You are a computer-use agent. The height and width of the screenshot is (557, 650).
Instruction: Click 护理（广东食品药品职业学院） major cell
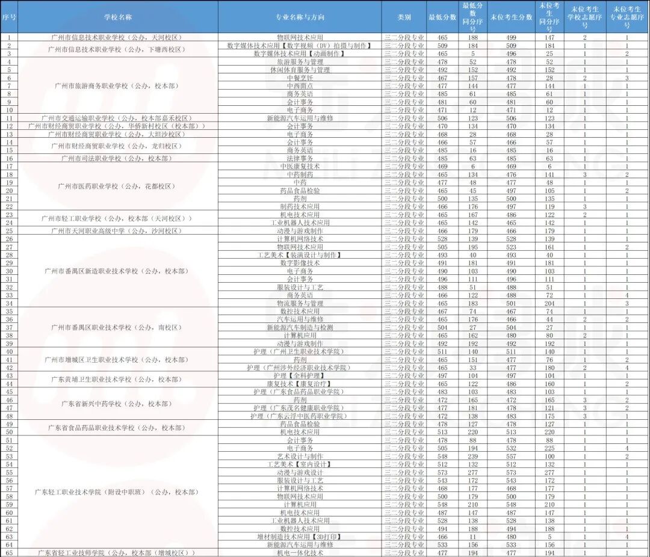300,392
